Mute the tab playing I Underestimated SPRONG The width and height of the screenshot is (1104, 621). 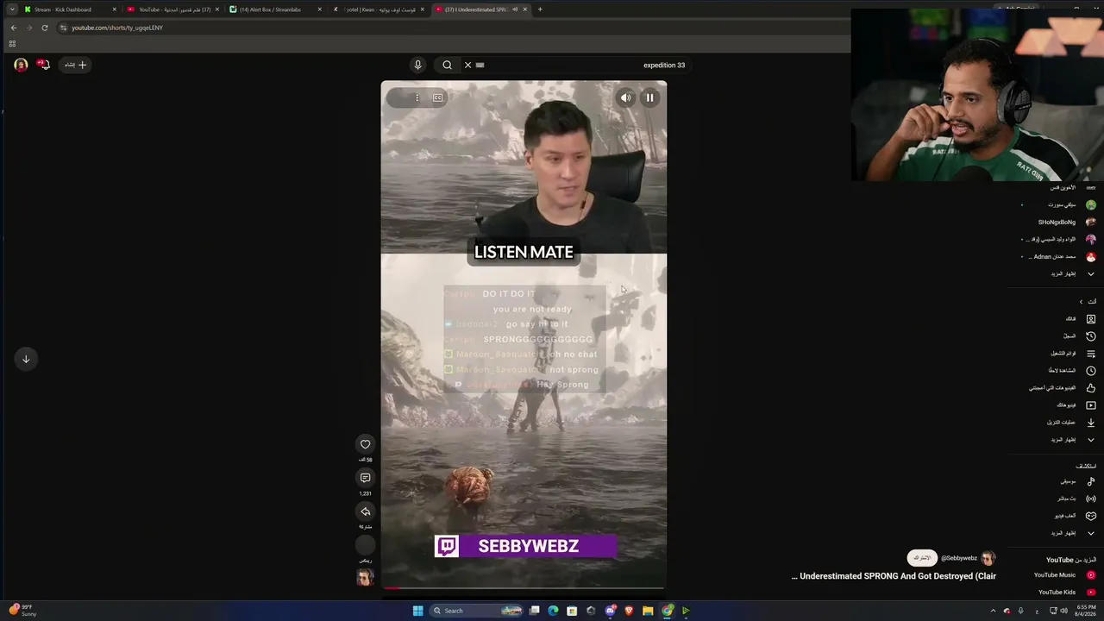click(515, 9)
